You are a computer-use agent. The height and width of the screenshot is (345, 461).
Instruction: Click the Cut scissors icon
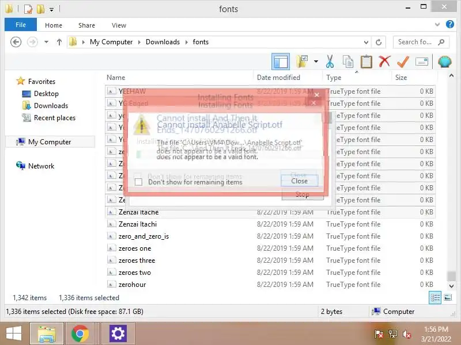click(x=330, y=62)
